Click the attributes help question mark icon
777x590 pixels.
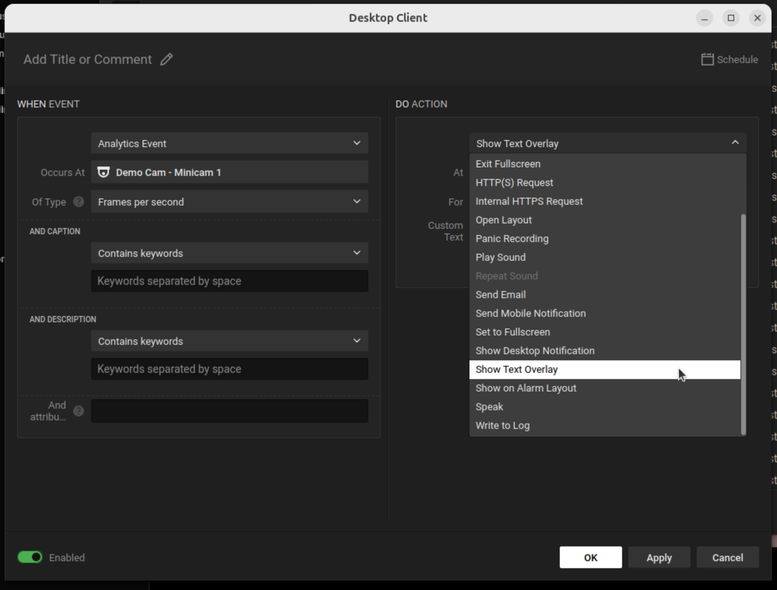point(79,411)
